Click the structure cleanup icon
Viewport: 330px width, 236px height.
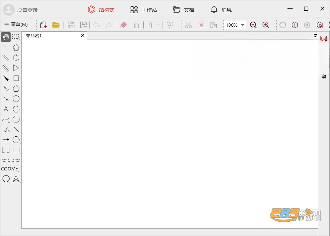coord(170,25)
